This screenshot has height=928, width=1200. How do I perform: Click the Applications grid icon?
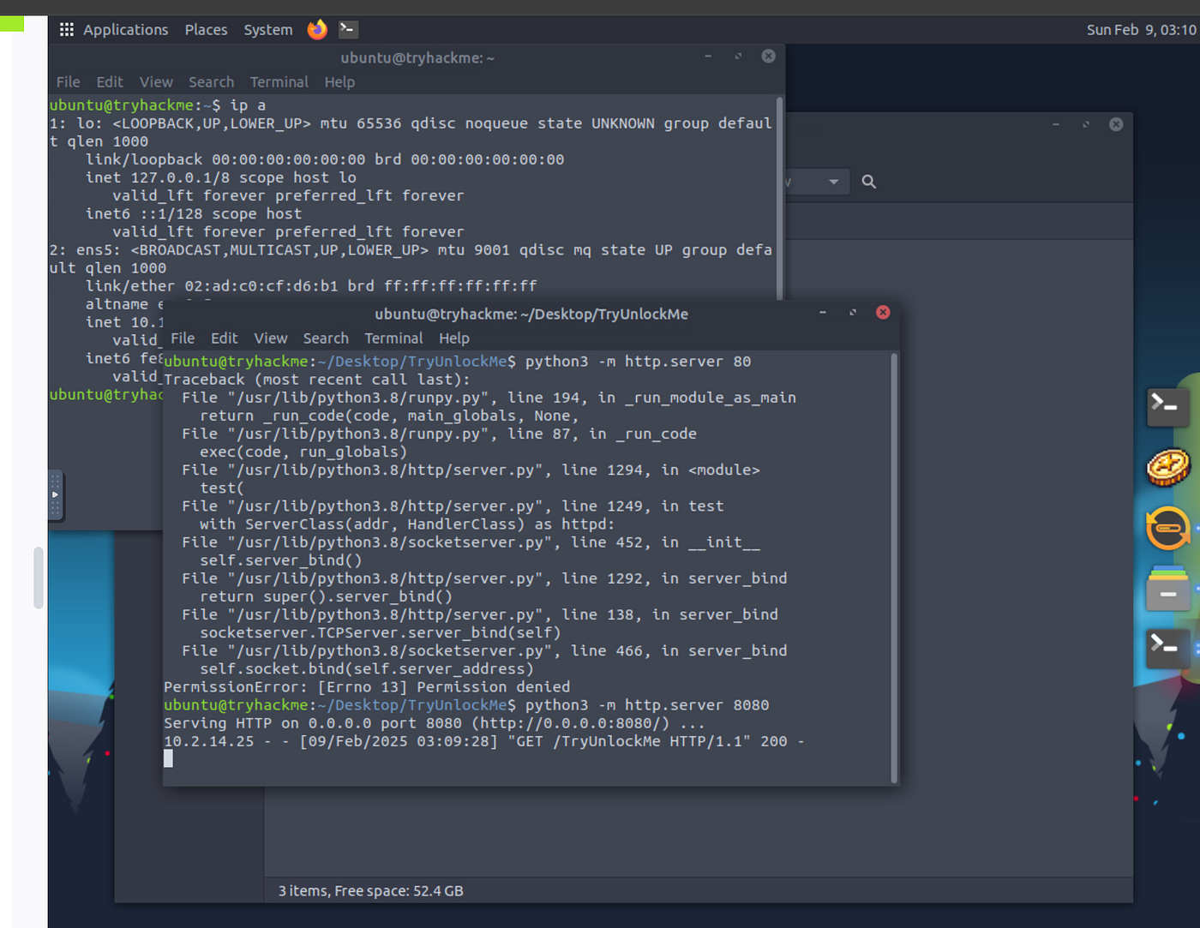tap(67, 30)
